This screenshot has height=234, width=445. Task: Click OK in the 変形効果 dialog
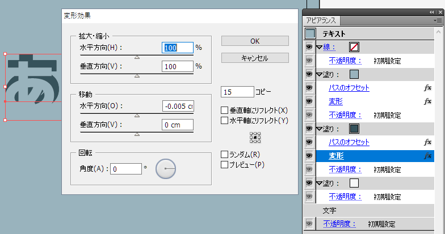tap(255, 41)
